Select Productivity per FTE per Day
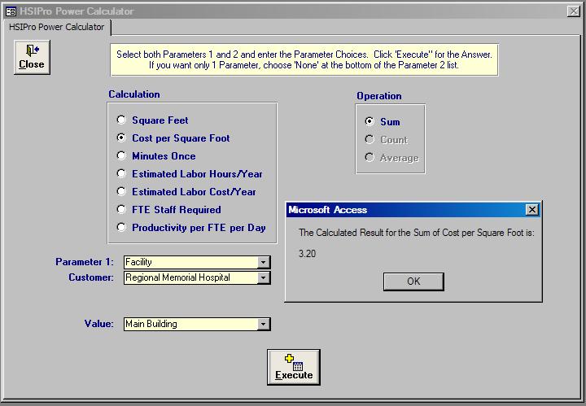 (191, 228)
